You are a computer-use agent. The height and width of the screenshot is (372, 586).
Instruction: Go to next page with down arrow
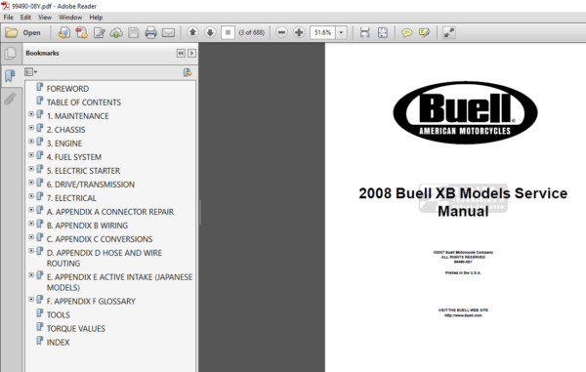click(x=210, y=32)
